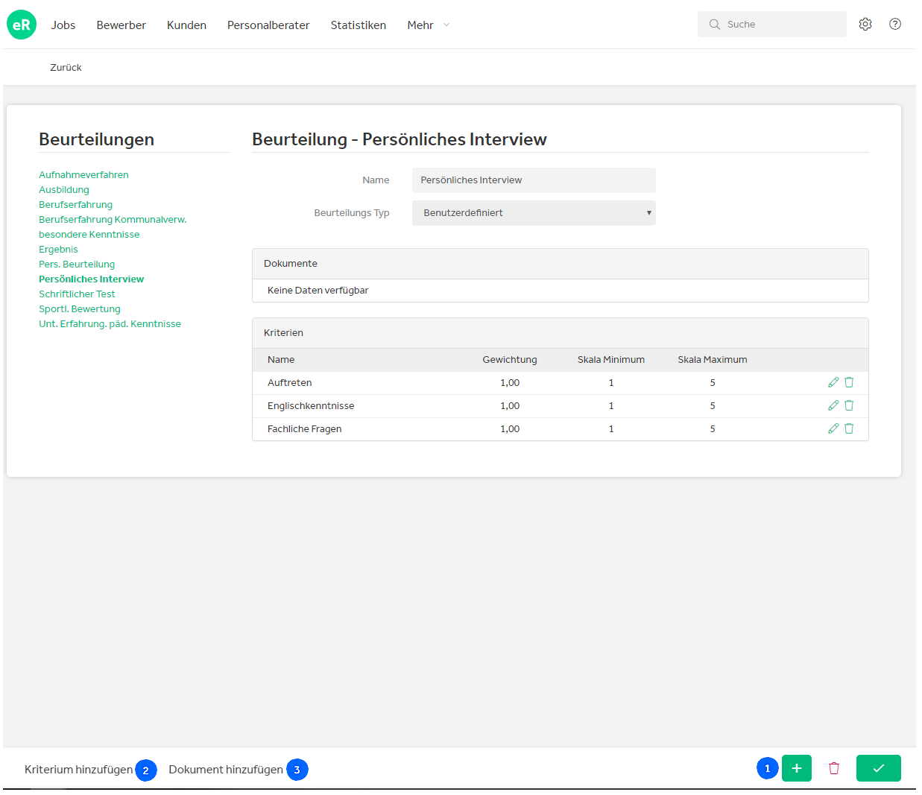
Task: Go back using Zurück
Action: coord(66,67)
